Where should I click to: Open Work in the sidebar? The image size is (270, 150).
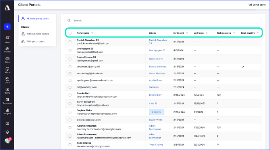click(x=7, y=70)
